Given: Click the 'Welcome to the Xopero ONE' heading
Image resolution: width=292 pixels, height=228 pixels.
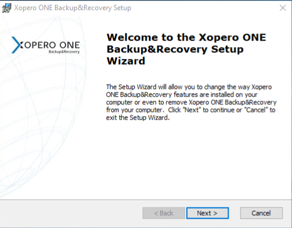Looking at the screenshot, I should pyautogui.click(x=186, y=49).
